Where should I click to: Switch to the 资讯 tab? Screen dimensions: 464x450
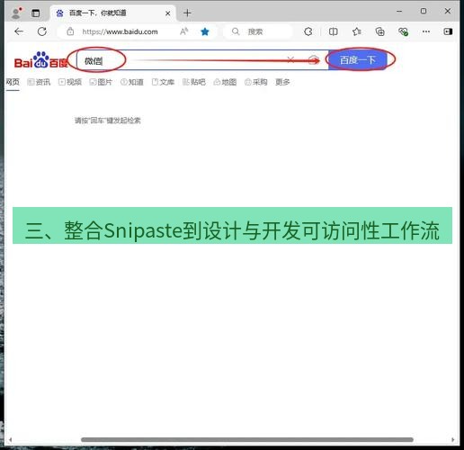(x=39, y=82)
